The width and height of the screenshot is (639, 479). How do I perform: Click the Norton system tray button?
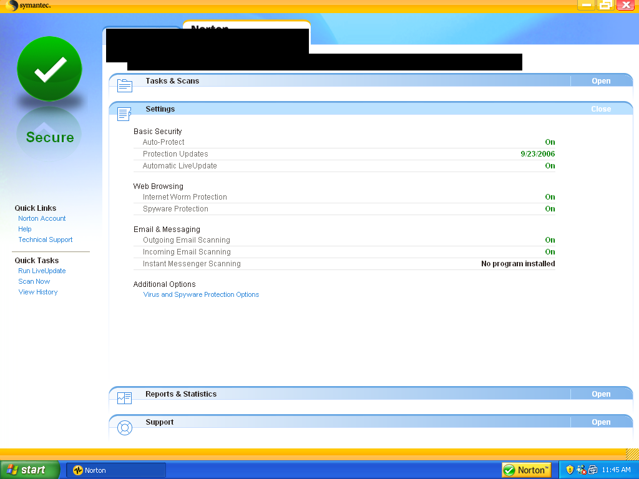[x=527, y=470]
